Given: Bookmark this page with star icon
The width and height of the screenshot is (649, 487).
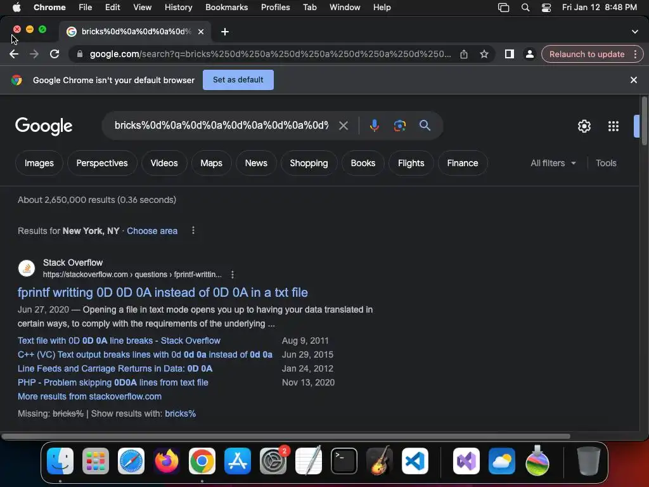Looking at the screenshot, I should point(484,55).
